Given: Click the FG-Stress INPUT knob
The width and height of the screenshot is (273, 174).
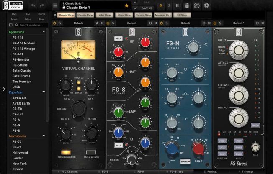Looking at the screenshot, I should 239,50.
